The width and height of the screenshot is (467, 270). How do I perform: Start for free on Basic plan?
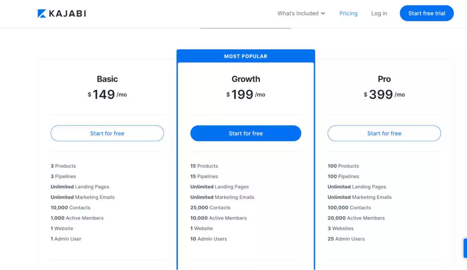[107, 133]
